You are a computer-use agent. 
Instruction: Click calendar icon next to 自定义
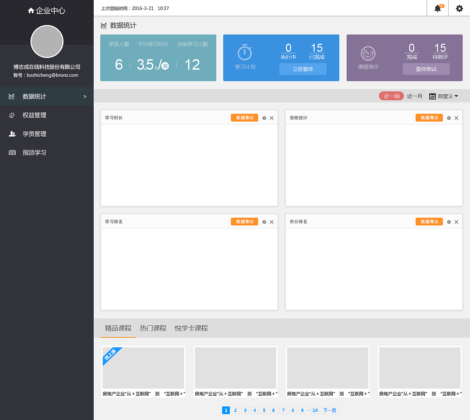click(433, 96)
